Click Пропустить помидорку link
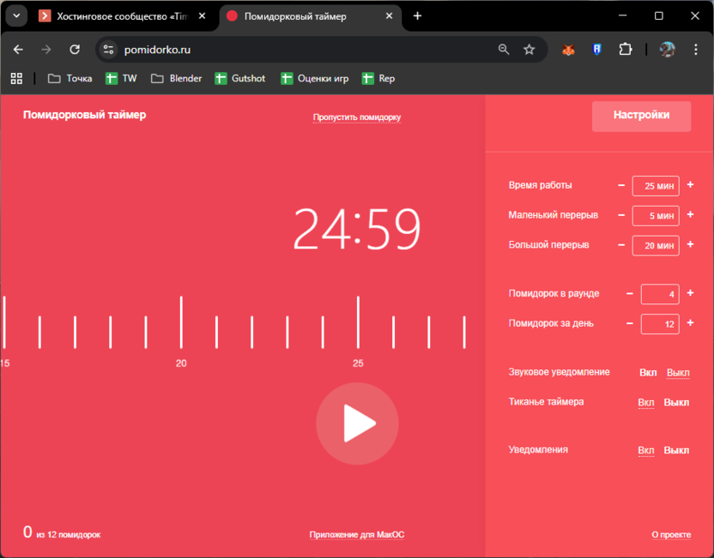This screenshot has width=714, height=558. tap(357, 117)
